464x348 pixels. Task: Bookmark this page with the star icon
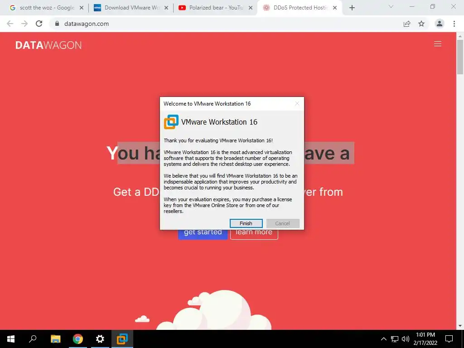pyautogui.click(x=421, y=24)
